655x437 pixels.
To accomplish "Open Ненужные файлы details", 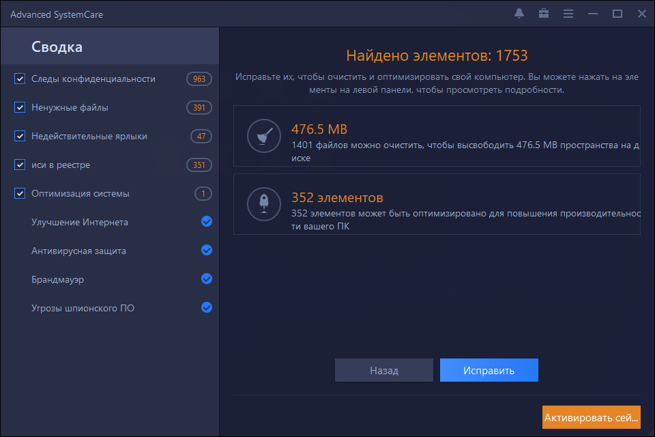I will point(70,107).
